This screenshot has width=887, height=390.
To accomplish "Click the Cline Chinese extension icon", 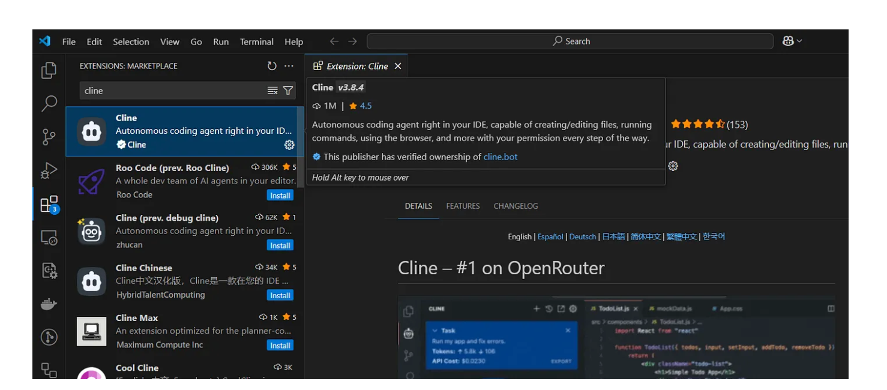I will coord(91,281).
